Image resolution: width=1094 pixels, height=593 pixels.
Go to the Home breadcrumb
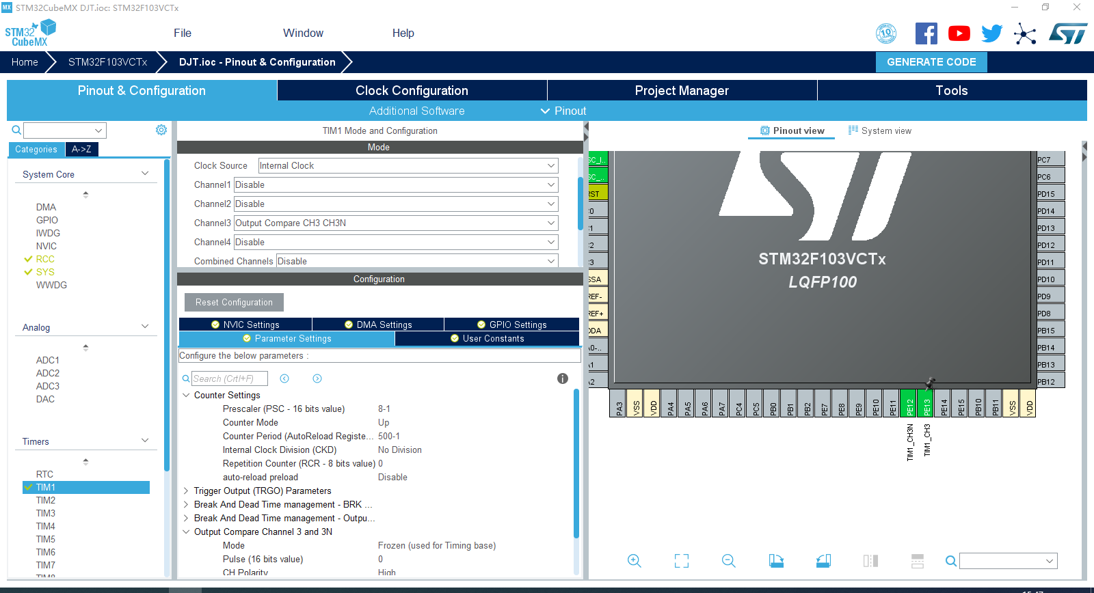25,61
